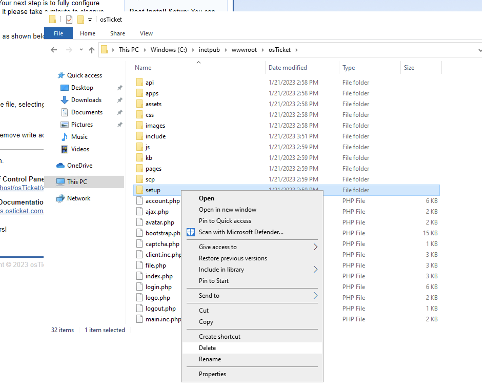Open Videos in the navigation pane

(x=80, y=149)
